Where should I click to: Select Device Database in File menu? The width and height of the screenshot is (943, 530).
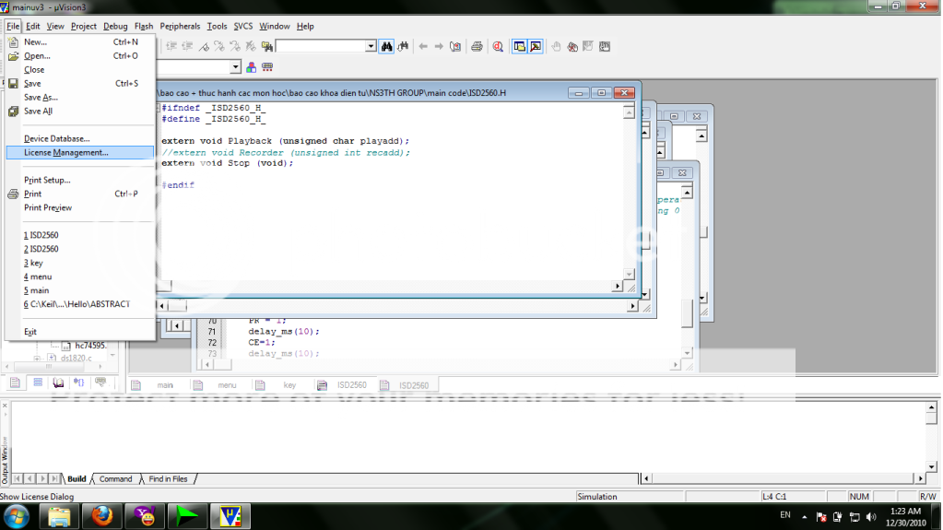click(56, 138)
